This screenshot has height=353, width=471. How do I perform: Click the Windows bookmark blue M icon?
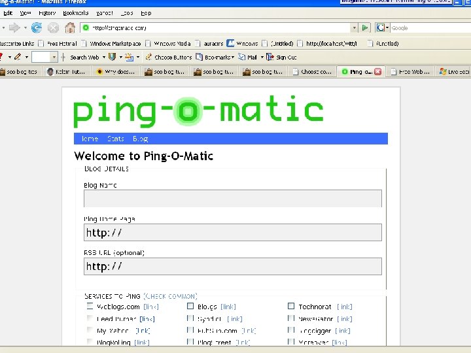(230, 44)
